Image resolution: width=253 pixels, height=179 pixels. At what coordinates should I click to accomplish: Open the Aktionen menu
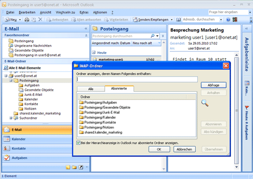click(x=100, y=12)
